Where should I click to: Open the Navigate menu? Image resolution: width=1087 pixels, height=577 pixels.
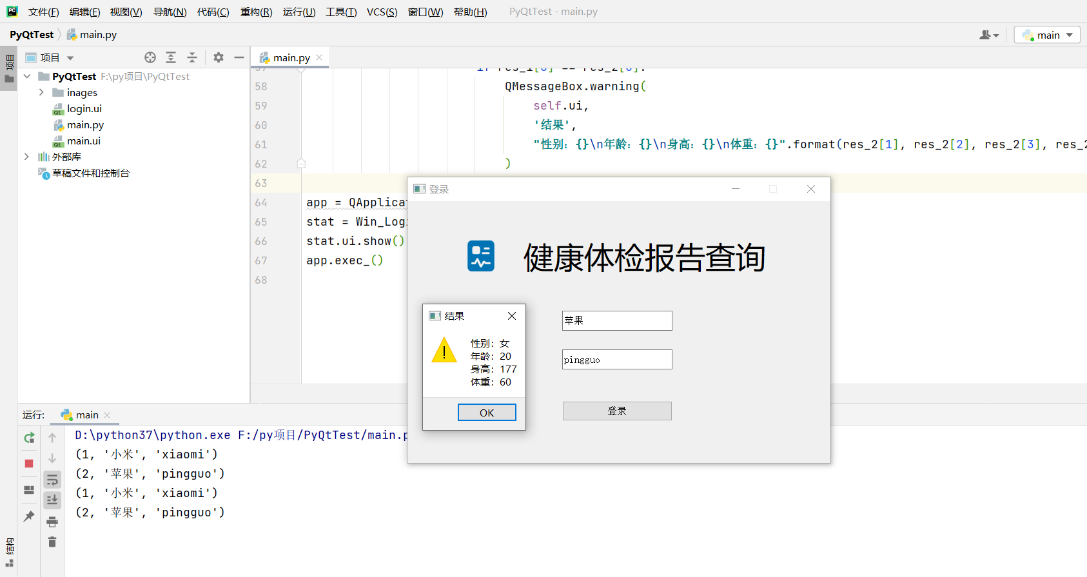(x=170, y=12)
